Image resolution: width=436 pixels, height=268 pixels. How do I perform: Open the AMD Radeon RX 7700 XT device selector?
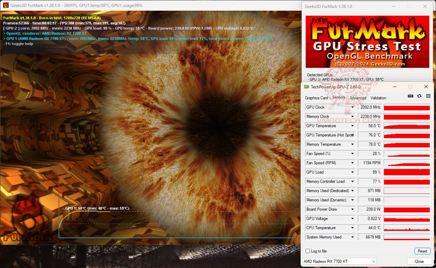[x=338, y=261]
